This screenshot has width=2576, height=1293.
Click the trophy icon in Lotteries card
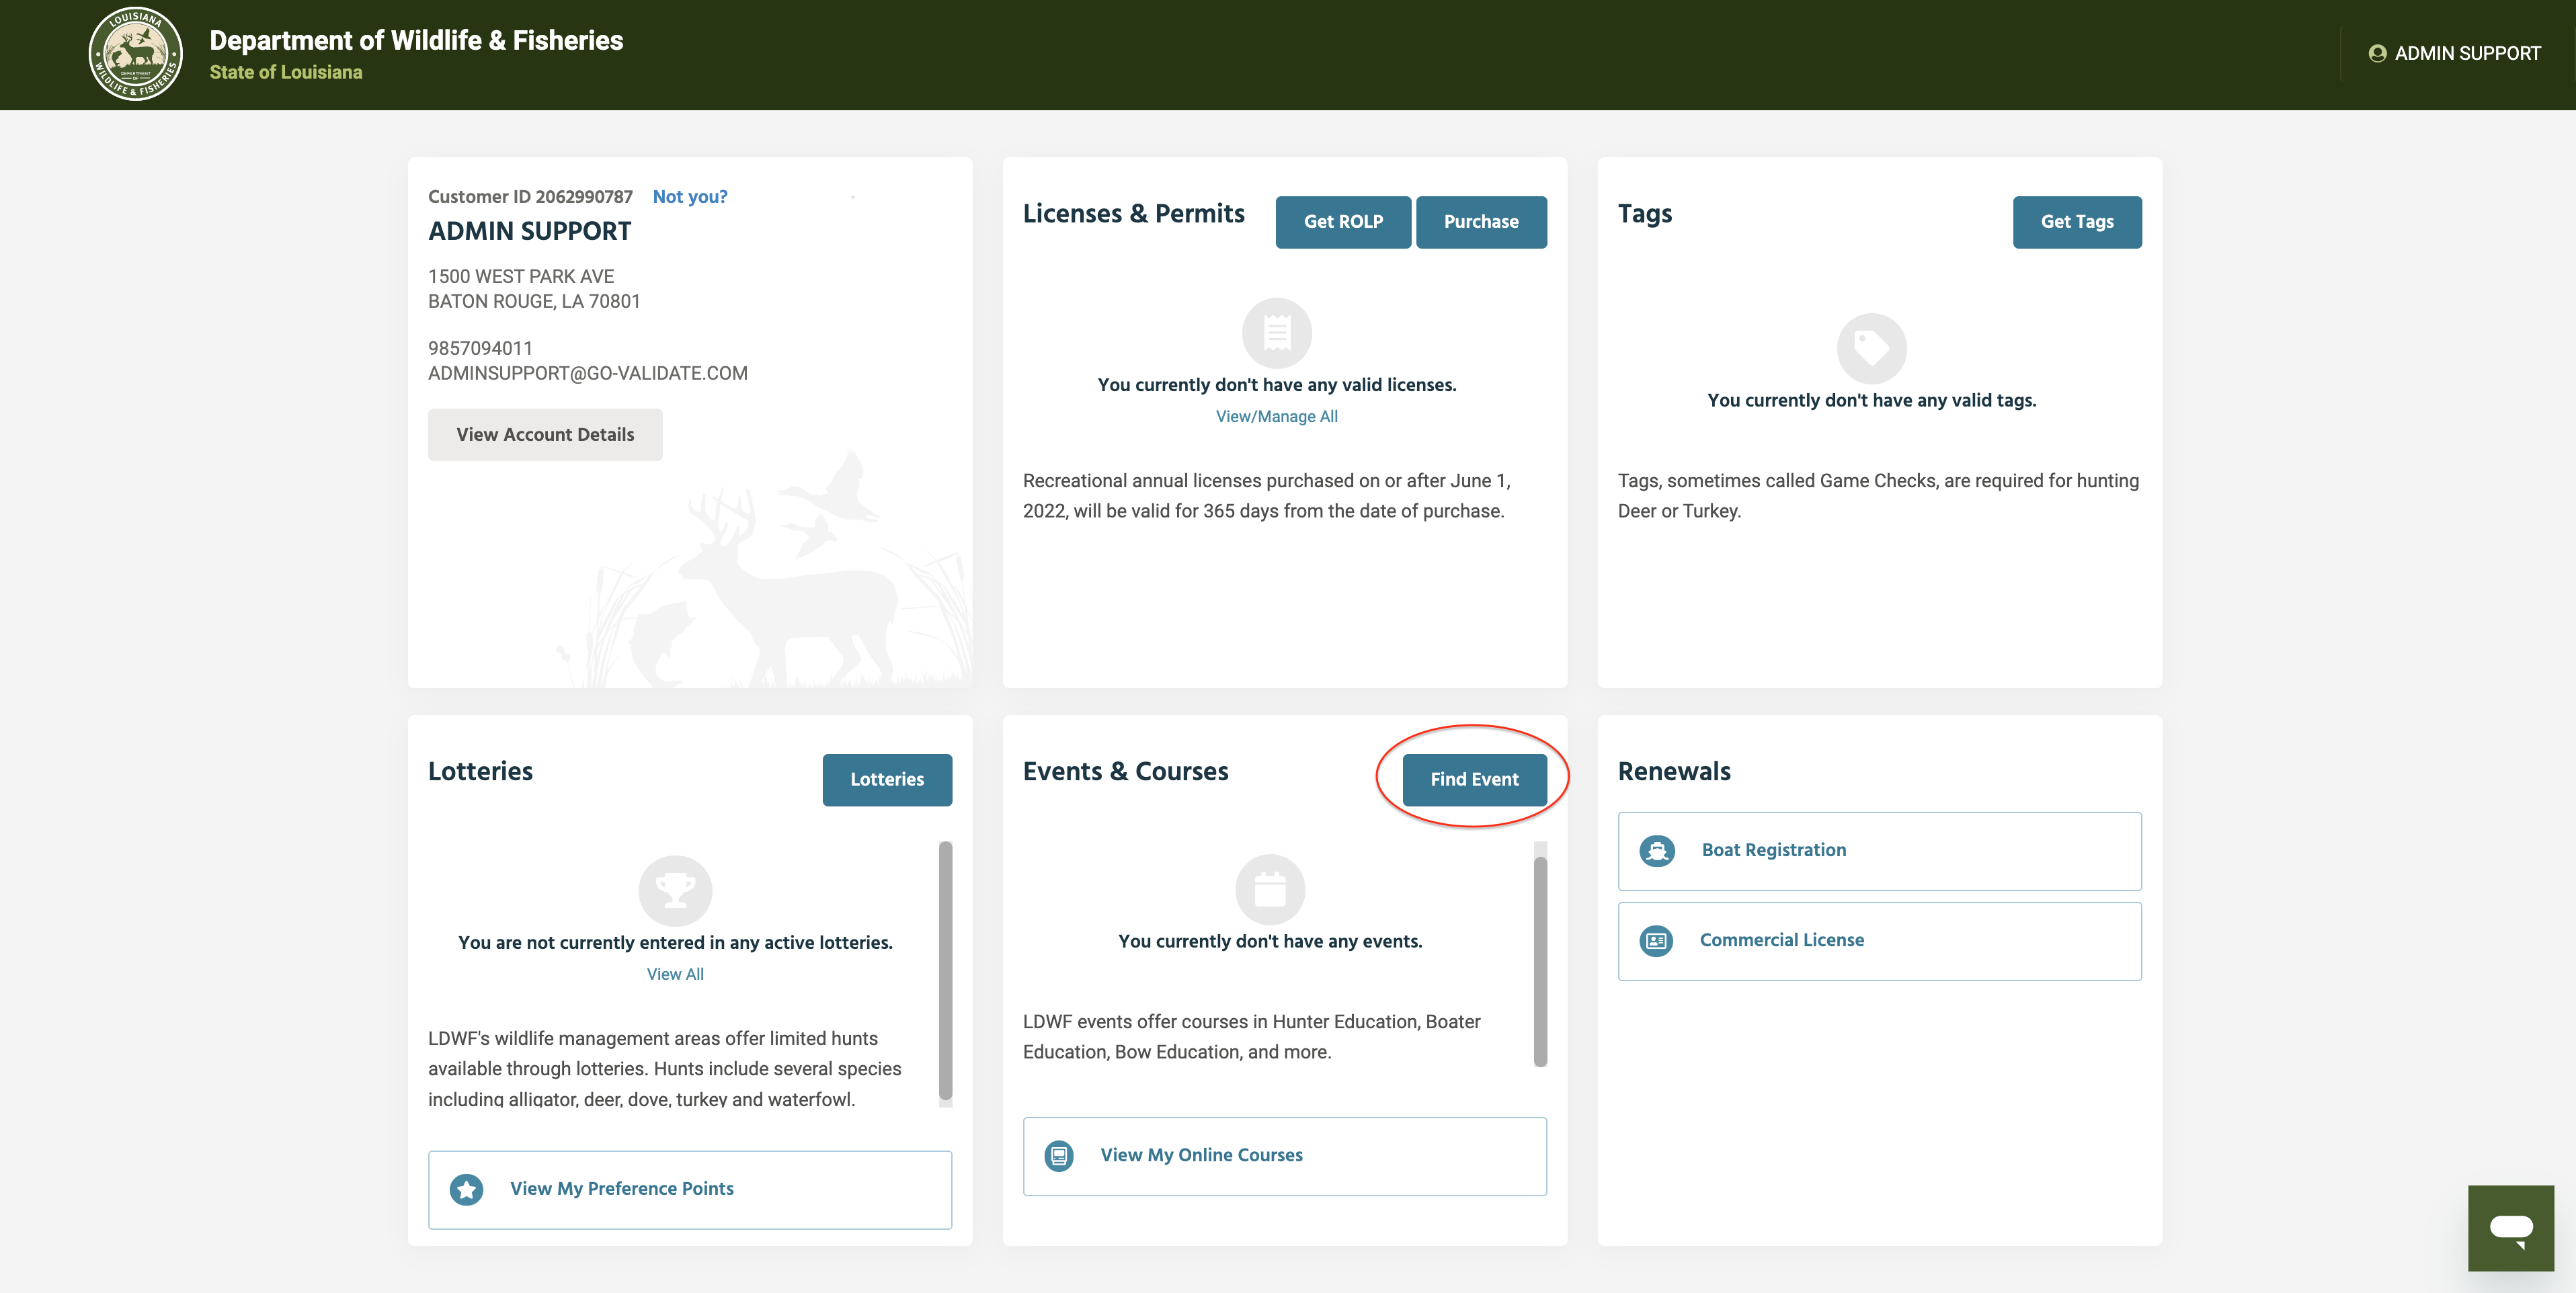click(675, 890)
